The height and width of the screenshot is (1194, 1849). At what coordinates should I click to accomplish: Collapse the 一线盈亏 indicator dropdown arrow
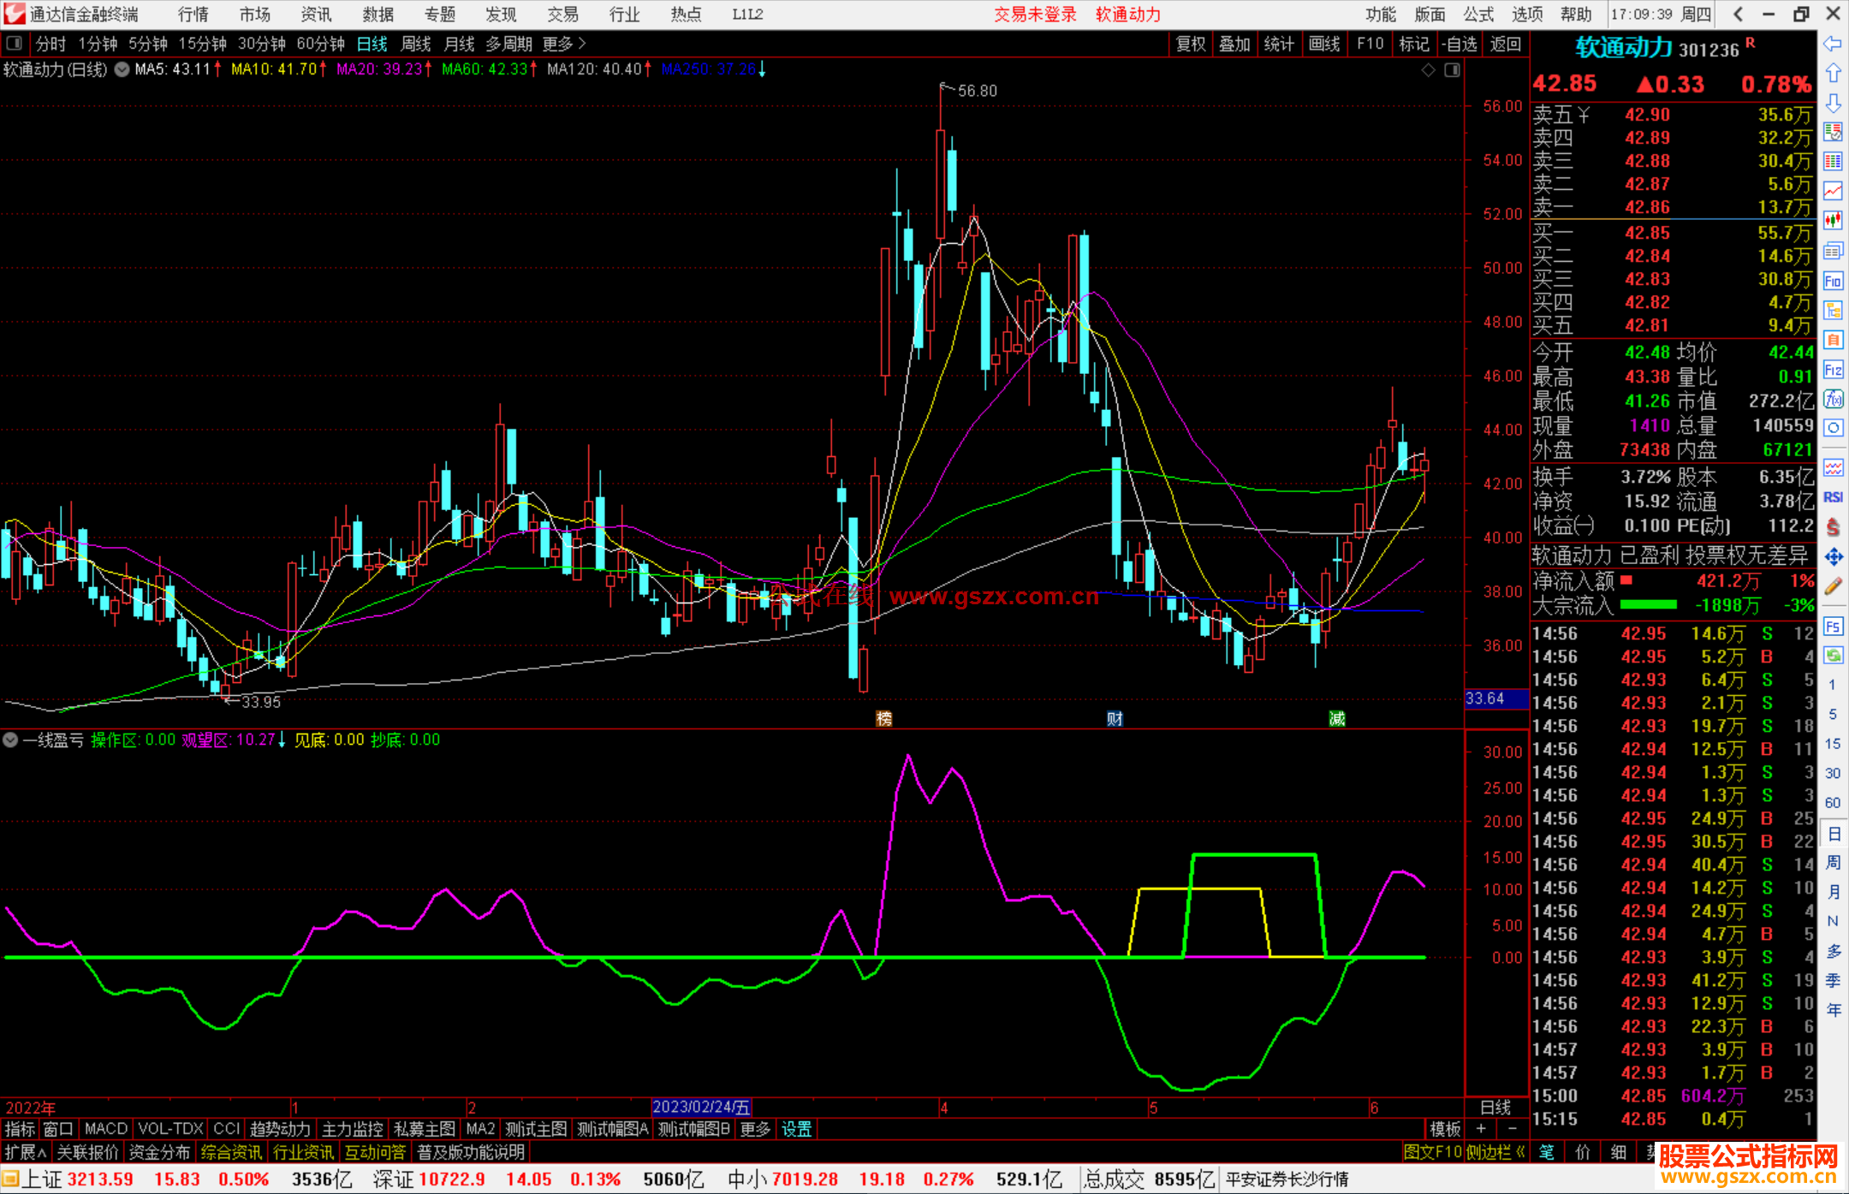point(10,740)
